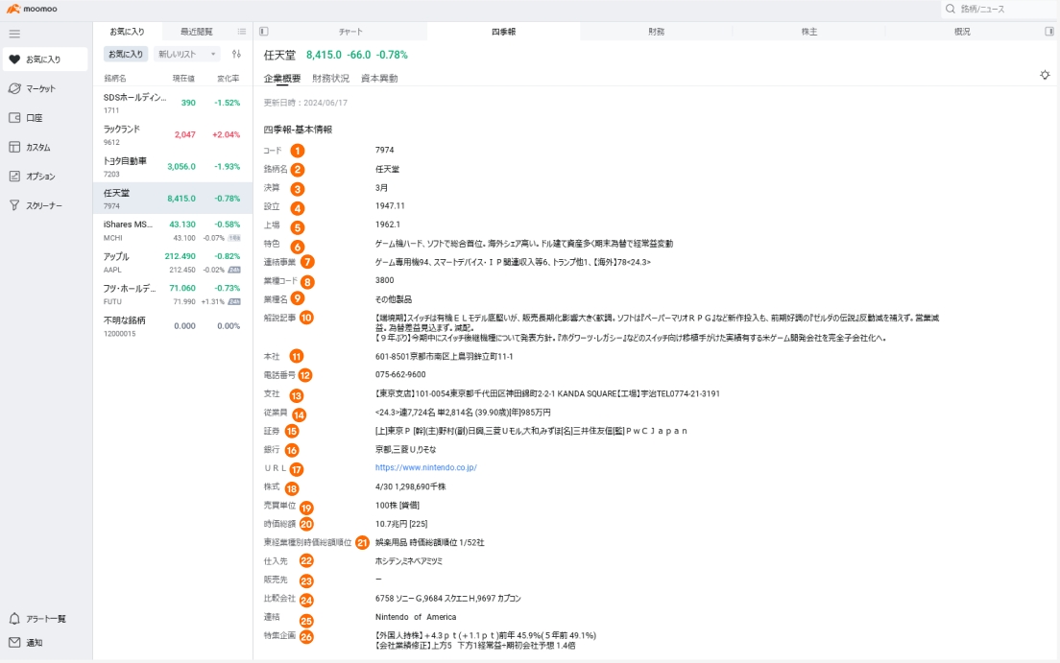The image size is (1060, 663).
Task: Collapse left panel toggle icon
Action: (264, 32)
